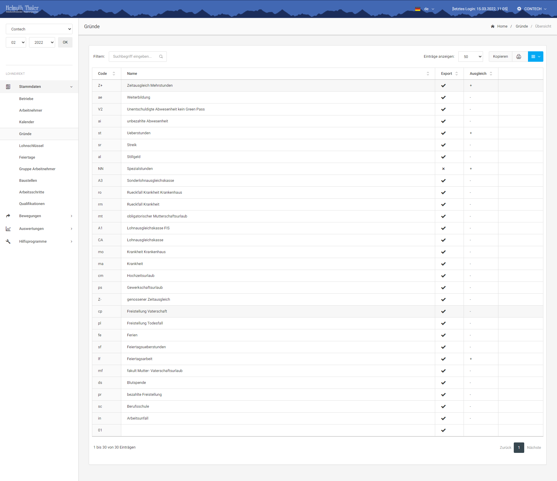The image size is (557, 481).
Task: Toggle the export X mark for Spezialstunden
Action: click(x=443, y=169)
